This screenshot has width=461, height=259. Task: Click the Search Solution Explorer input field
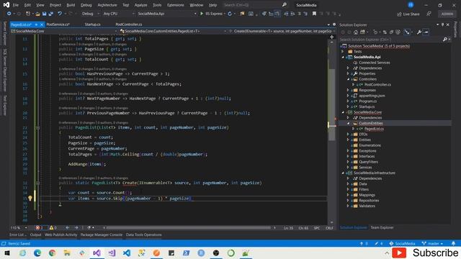(390, 40)
